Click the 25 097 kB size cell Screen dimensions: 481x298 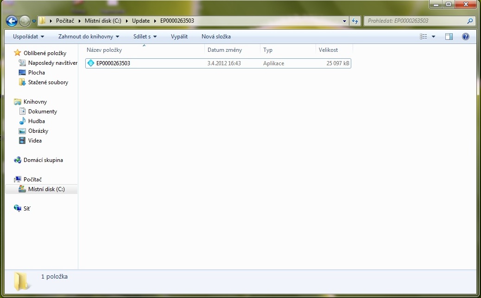point(338,63)
